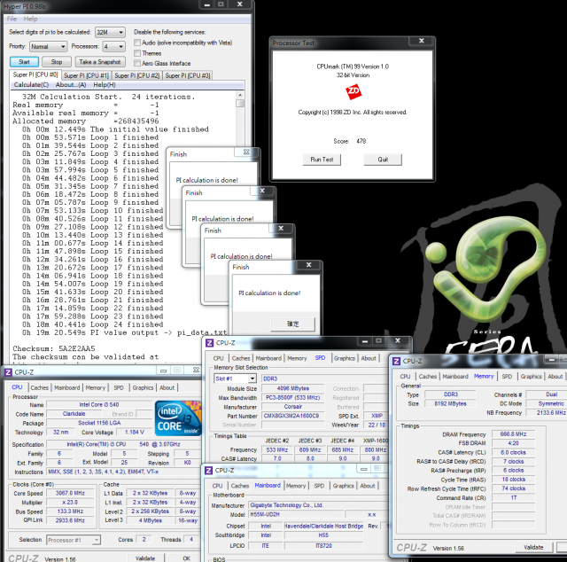Switch to Super PI [CPU #3] tab
The height and width of the screenshot is (562, 567).
(187, 75)
